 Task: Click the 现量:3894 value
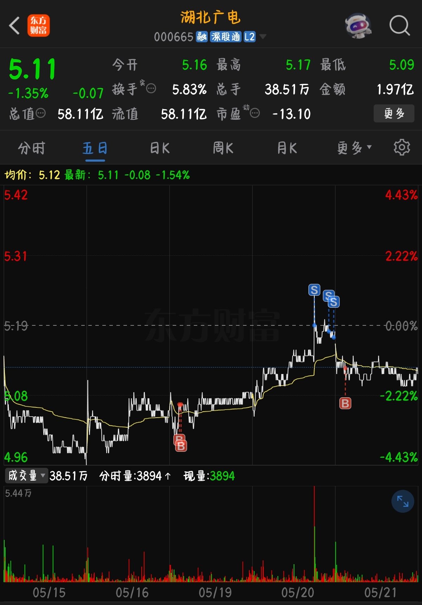pos(209,476)
